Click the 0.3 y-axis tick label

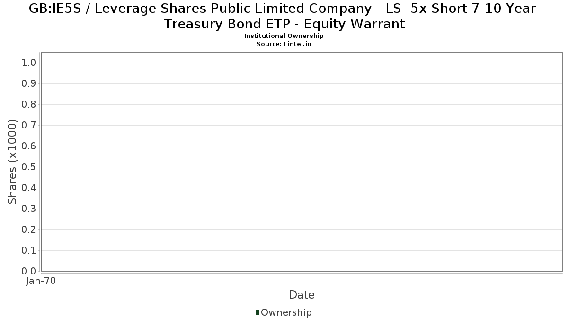(x=29, y=209)
